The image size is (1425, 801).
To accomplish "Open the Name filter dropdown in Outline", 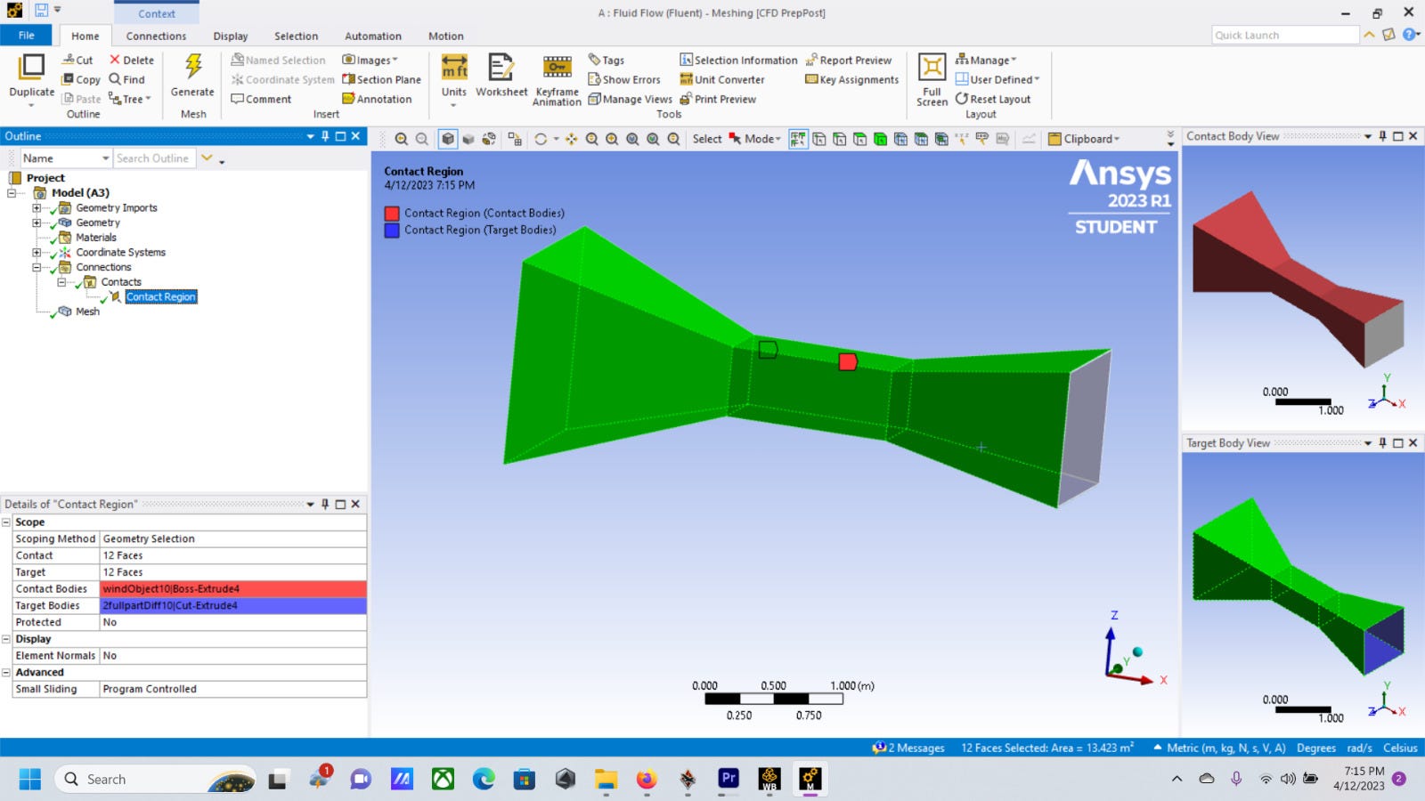I will (105, 158).
